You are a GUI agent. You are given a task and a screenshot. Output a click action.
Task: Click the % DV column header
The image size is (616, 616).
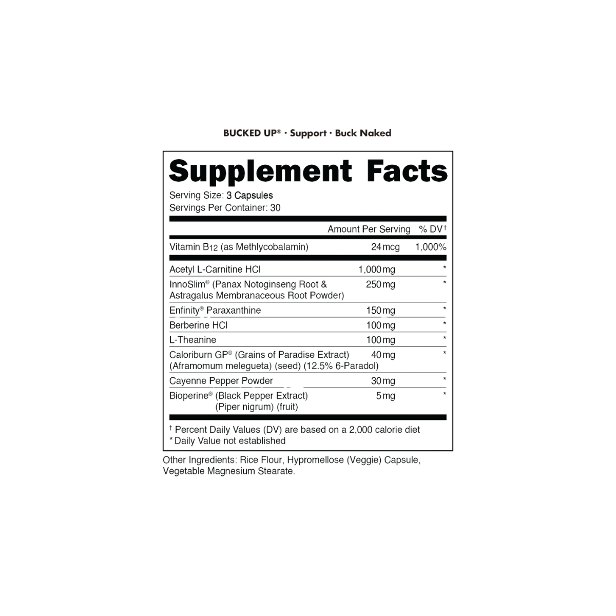click(432, 229)
